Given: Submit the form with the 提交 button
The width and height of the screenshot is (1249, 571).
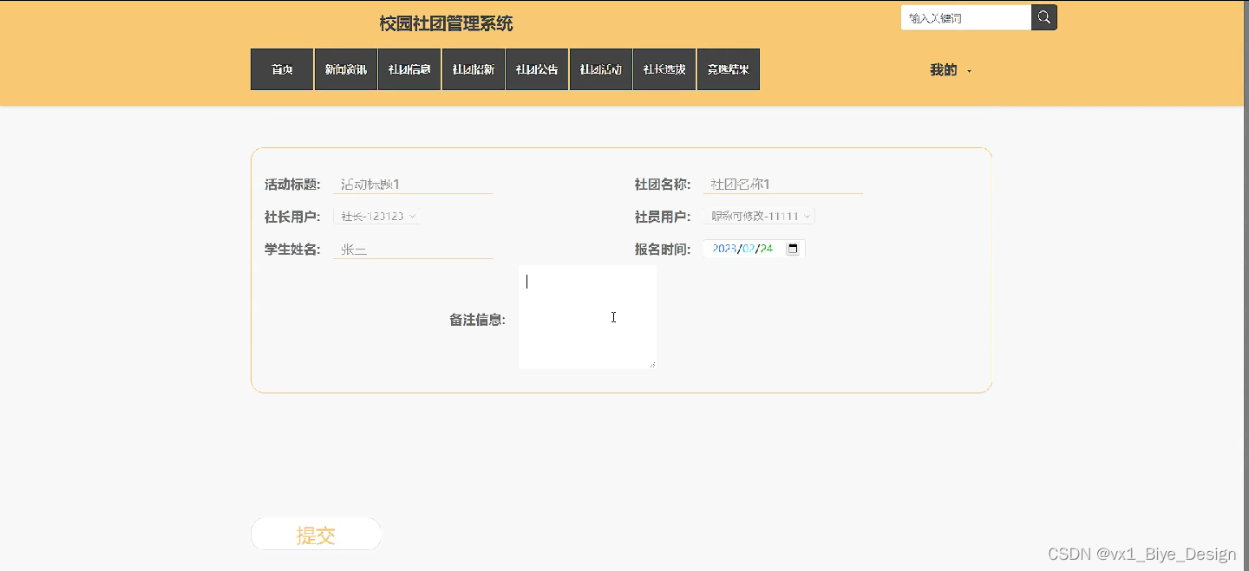Looking at the screenshot, I should pos(316,535).
